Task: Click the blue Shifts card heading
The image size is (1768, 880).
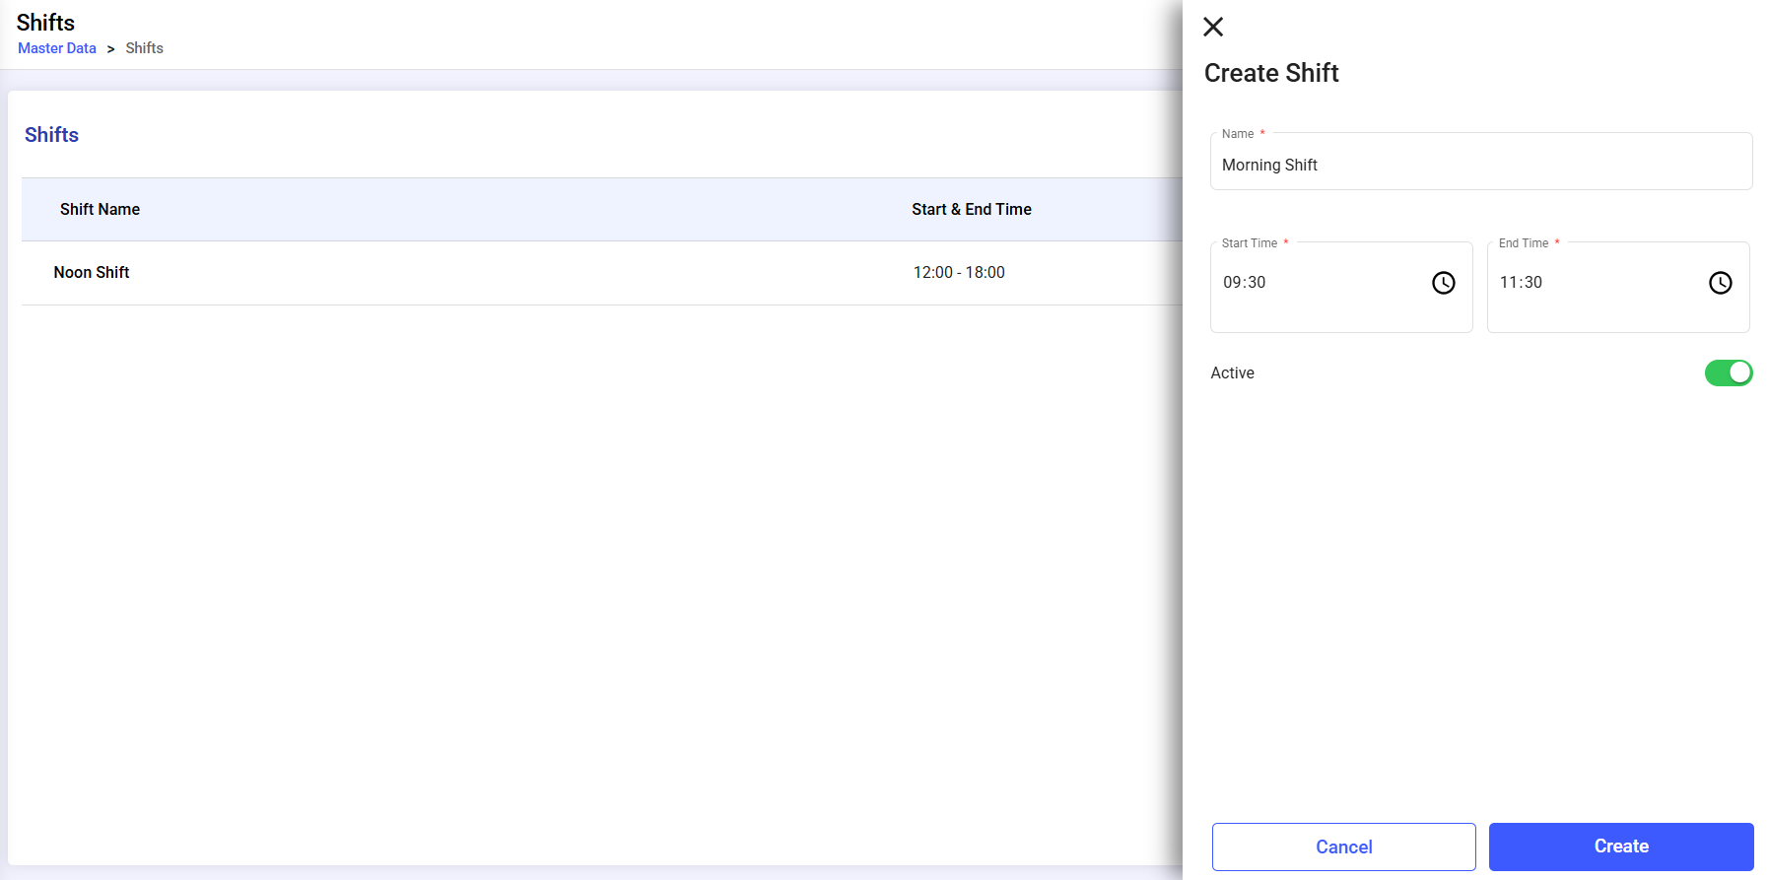Action: pyautogui.click(x=51, y=135)
